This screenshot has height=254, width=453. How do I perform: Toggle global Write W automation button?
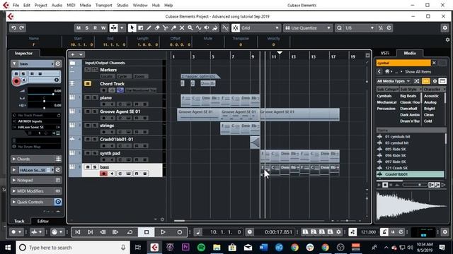tap(103, 28)
